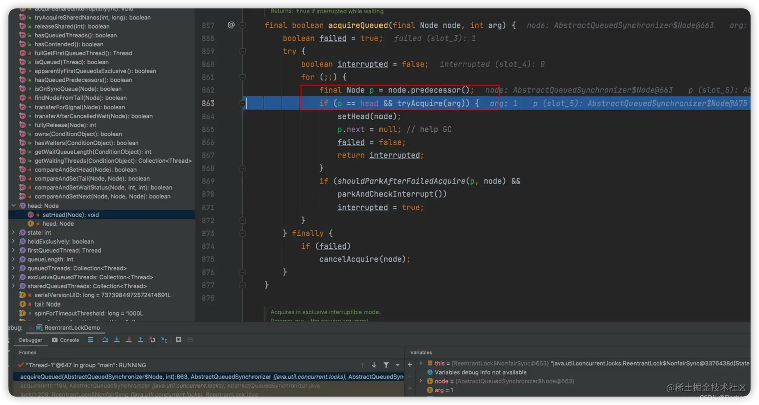Expand the firstQueuedThread: Thread property
The height and width of the screenshot is (405, 759).
tap(14, 250)
